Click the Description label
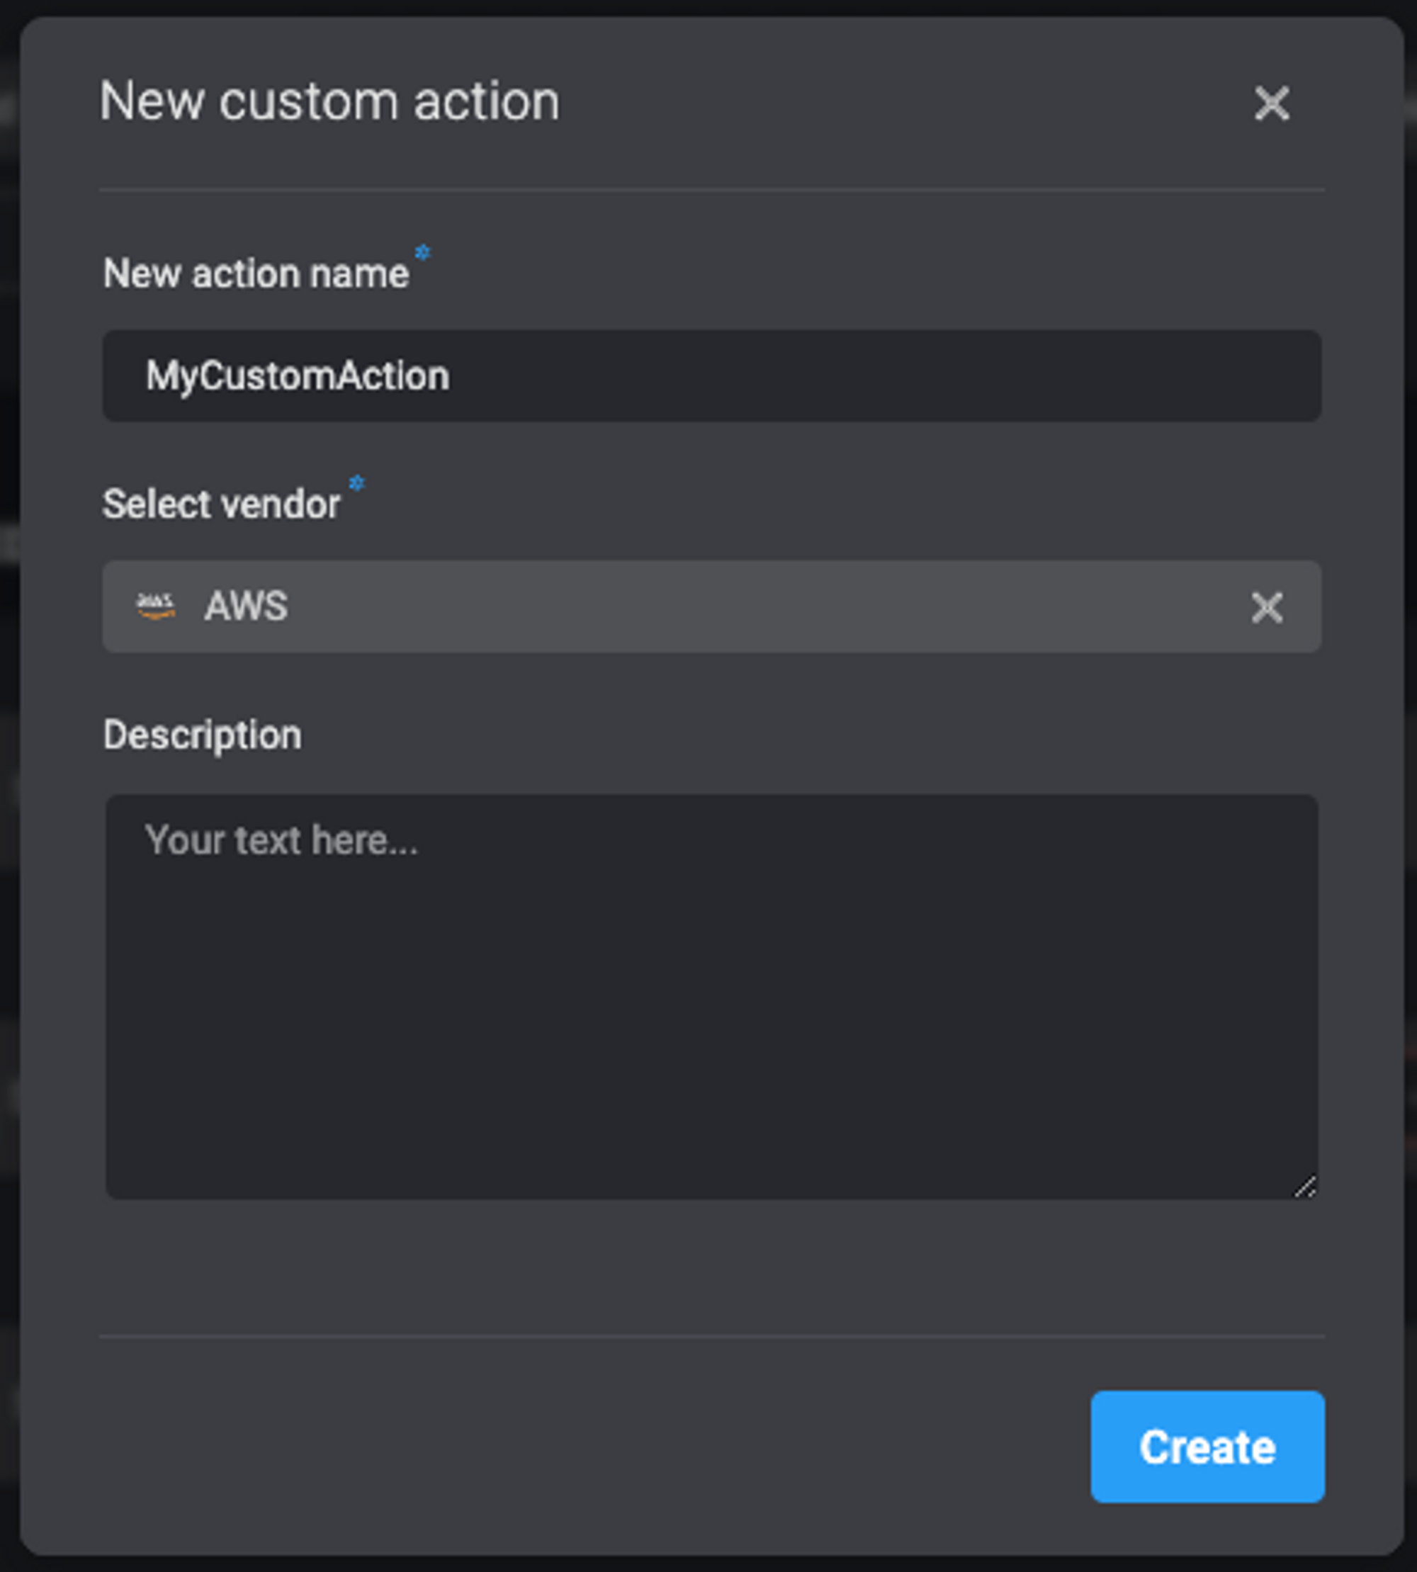1417x1572 pixels. tap(203, 736)
